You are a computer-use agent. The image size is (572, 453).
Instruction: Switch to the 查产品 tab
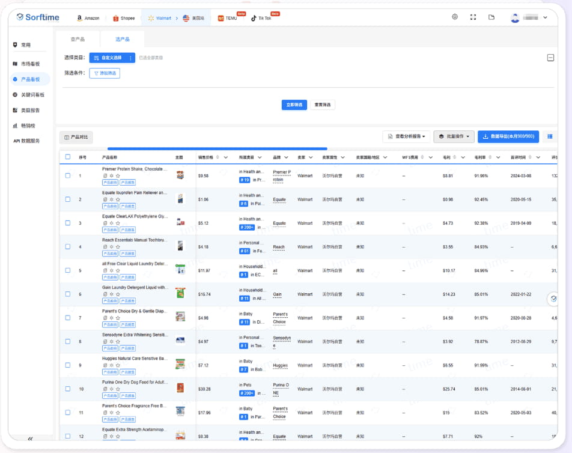(x=78, y=40)
